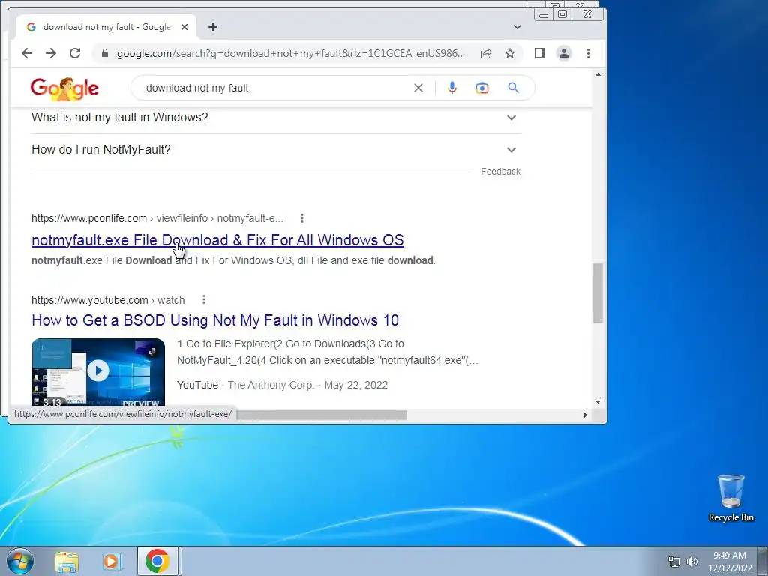The image size is (768, 576).
Task: Go back with the browser back arrow
Action: [27, 53]
